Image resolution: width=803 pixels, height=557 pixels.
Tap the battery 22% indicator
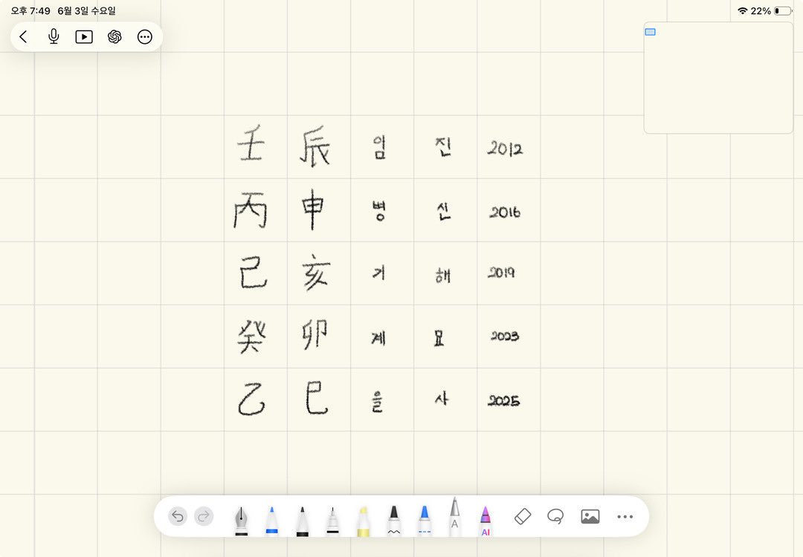(x=773, y=10)
